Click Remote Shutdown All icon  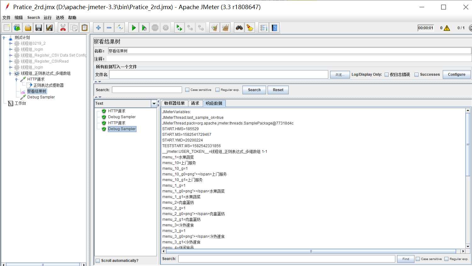(201, 28)
